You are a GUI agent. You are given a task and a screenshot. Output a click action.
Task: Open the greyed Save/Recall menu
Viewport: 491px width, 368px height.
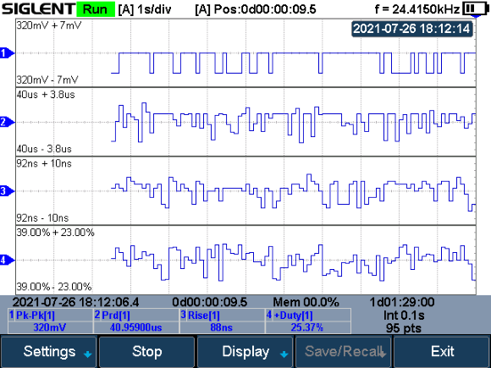click(343, 352)
